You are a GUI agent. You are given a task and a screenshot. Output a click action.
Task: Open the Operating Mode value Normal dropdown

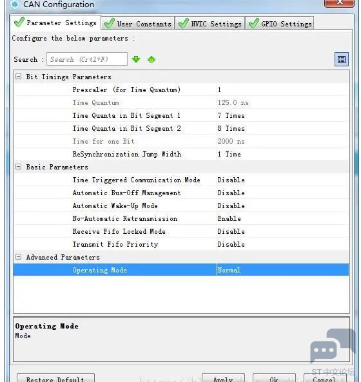(283, 270)
